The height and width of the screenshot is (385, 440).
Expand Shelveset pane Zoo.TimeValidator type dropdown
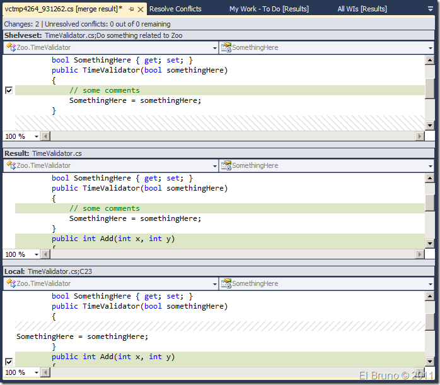point(214,47)
